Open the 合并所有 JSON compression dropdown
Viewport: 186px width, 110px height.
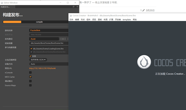pyautogui.click(x=38, y=60)
